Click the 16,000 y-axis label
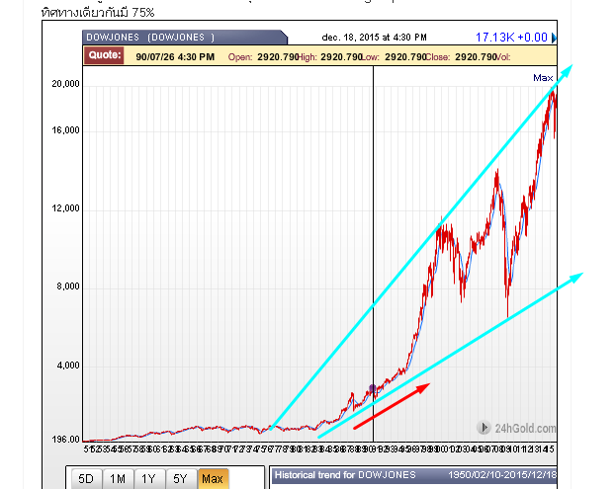Image resolution: width=616 pixels, height=489 pixels. (x=65, y=130)
